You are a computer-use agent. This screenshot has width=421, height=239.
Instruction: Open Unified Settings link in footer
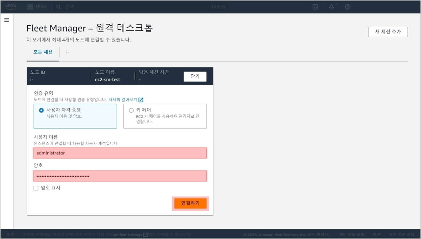128,235
